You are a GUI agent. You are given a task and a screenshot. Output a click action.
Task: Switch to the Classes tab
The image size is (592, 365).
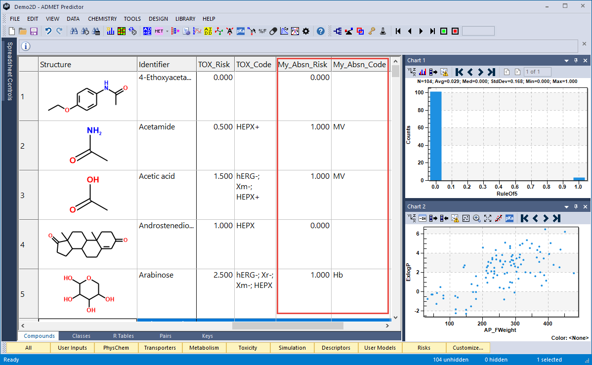click(x=81, y=336)
